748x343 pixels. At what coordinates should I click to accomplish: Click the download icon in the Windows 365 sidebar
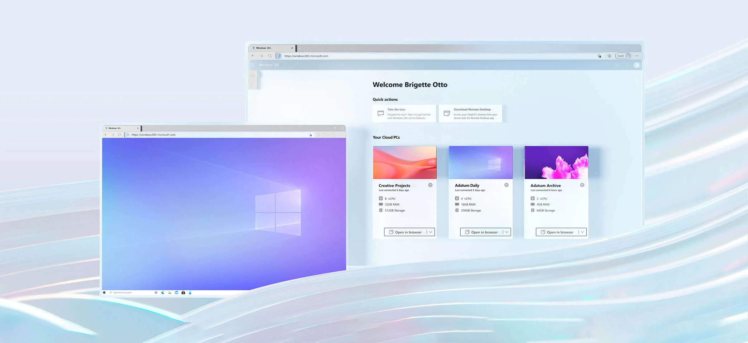252,84
